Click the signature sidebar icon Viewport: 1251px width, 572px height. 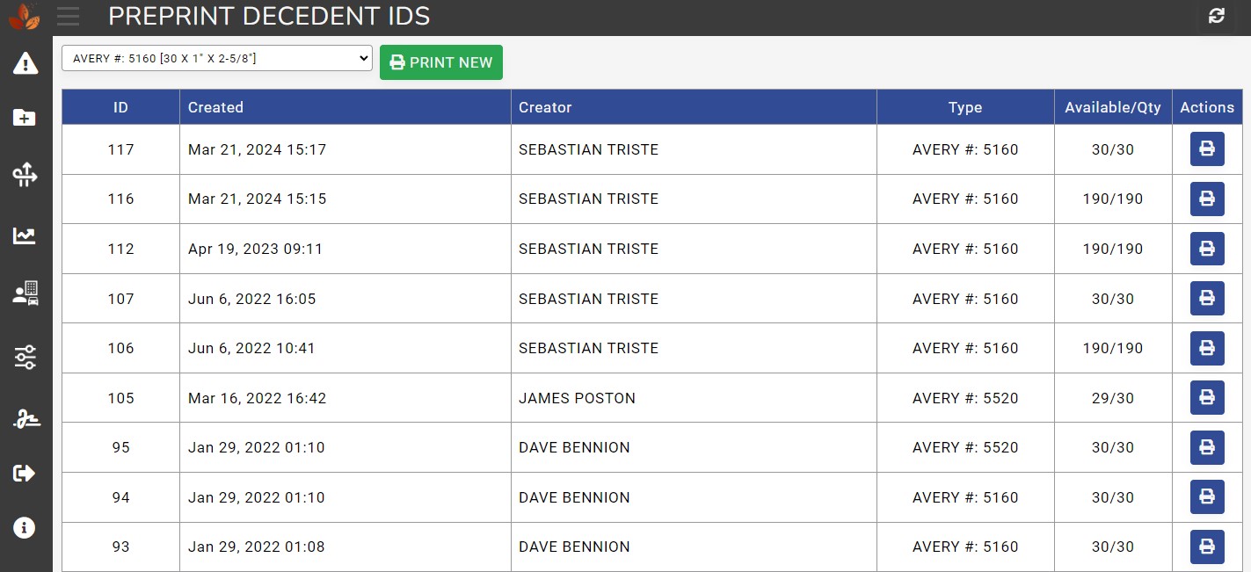coord(25,419)
